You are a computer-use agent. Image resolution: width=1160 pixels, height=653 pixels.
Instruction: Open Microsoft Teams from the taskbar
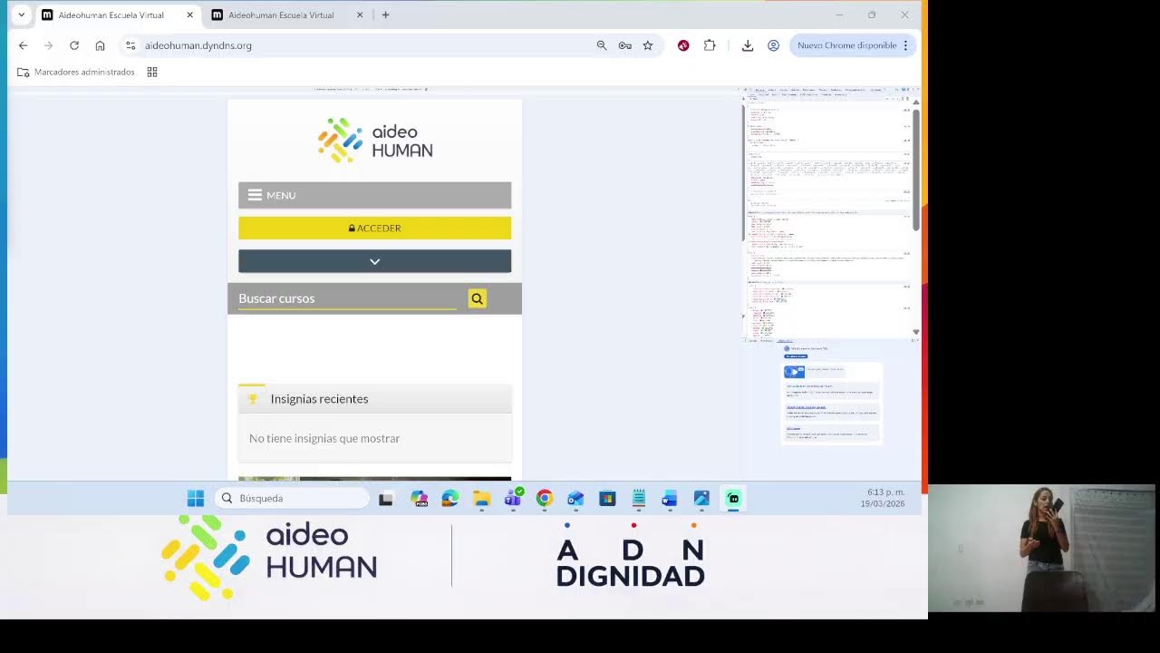(513, 497)
